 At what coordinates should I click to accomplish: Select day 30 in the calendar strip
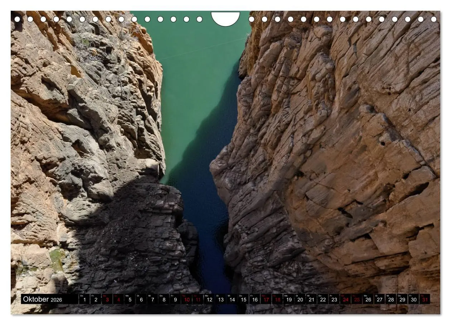414,299
